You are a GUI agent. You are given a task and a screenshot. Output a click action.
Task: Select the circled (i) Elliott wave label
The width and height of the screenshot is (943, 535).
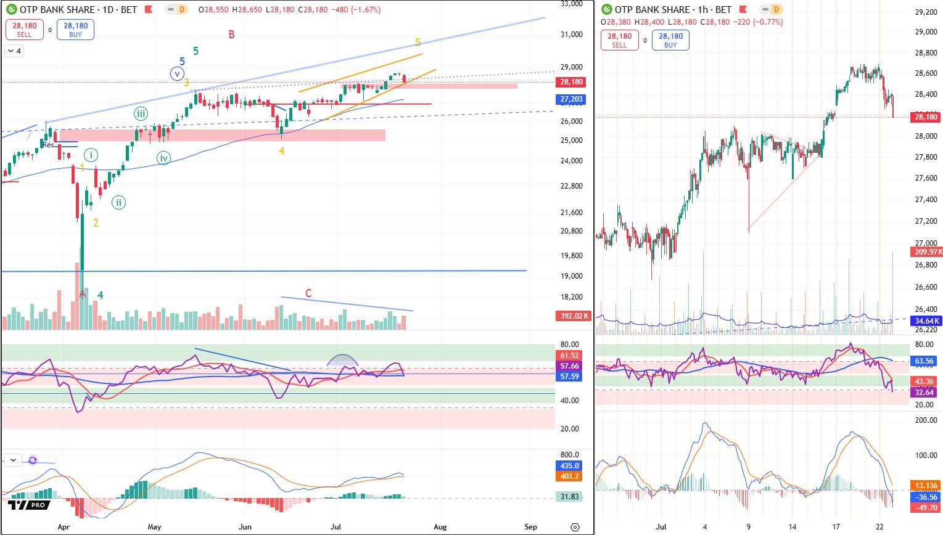coord(91,155)
